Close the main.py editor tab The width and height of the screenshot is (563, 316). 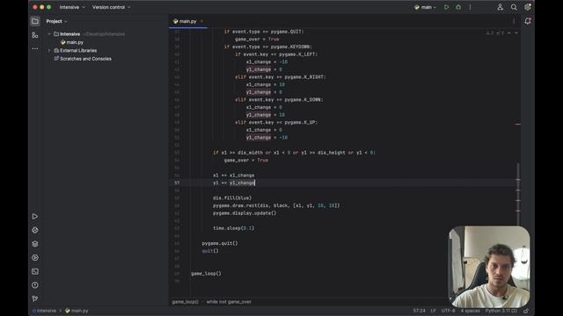click(201, 21)
